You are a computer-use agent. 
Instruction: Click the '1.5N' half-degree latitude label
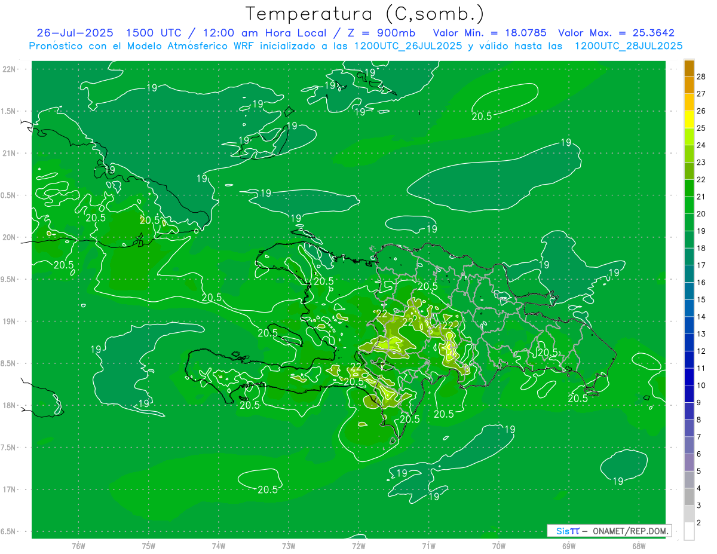(9, 111)
